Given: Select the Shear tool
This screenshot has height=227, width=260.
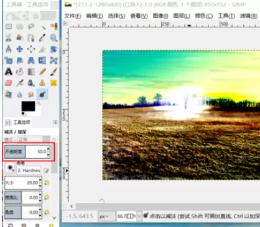Looking at the screenshot, I should pyautogui.click(x=20, y=60).
